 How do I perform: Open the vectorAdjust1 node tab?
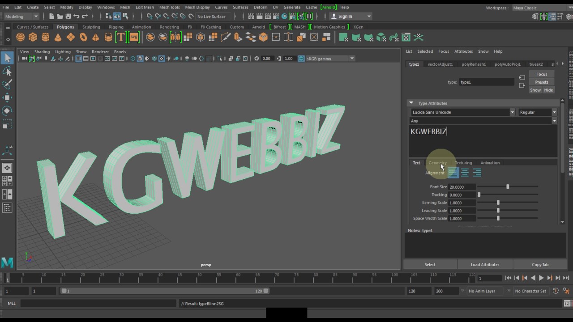click(440, 64)
